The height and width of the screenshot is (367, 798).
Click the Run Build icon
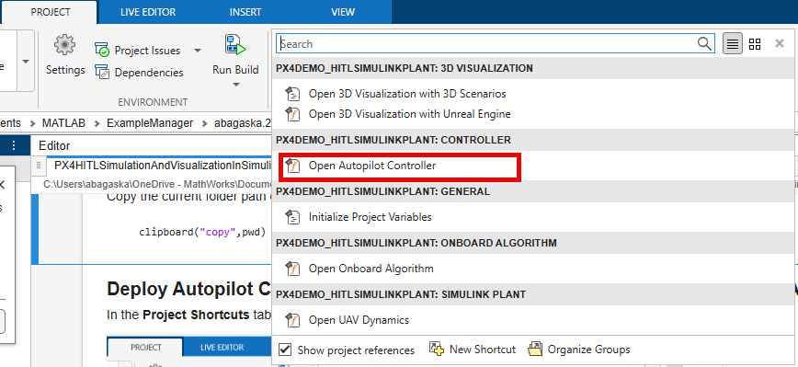235,46
